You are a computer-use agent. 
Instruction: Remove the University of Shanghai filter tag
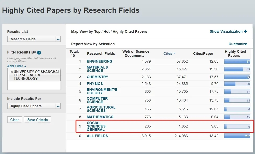coord(11,72)
